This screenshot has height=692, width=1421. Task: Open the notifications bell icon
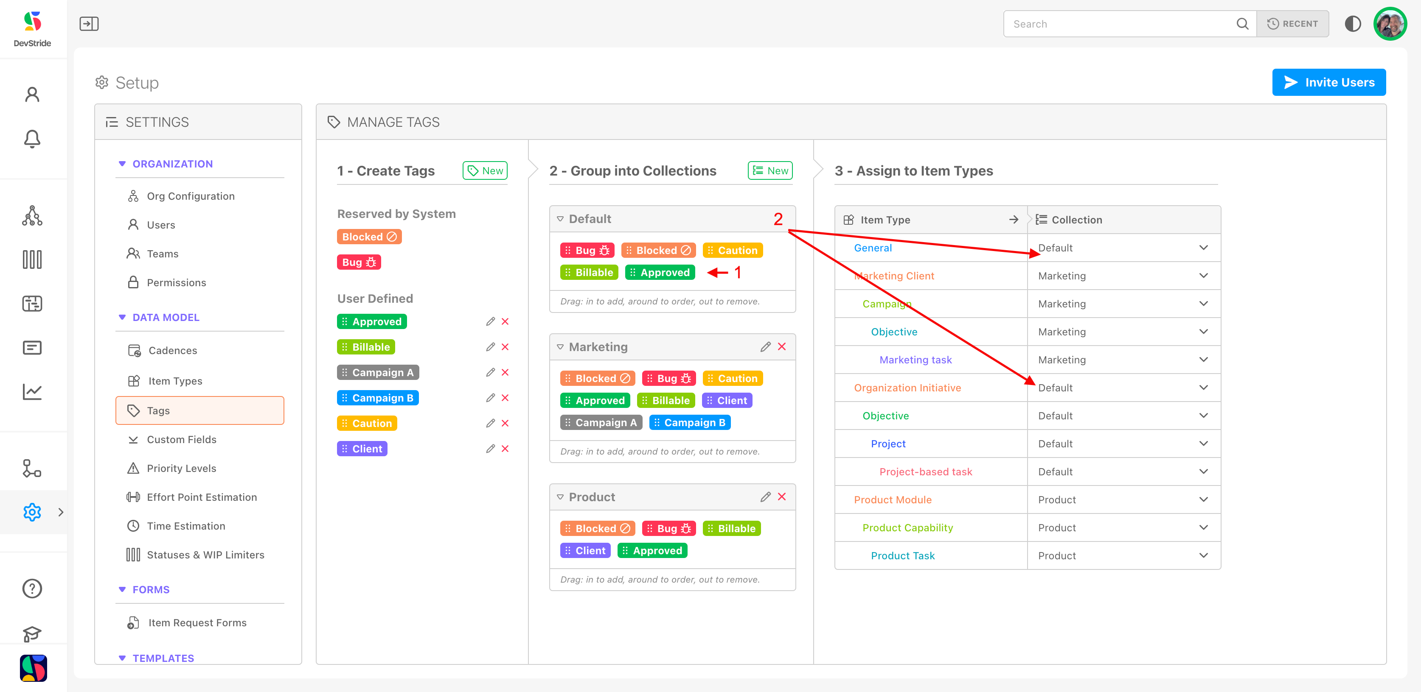coord(32,139)
